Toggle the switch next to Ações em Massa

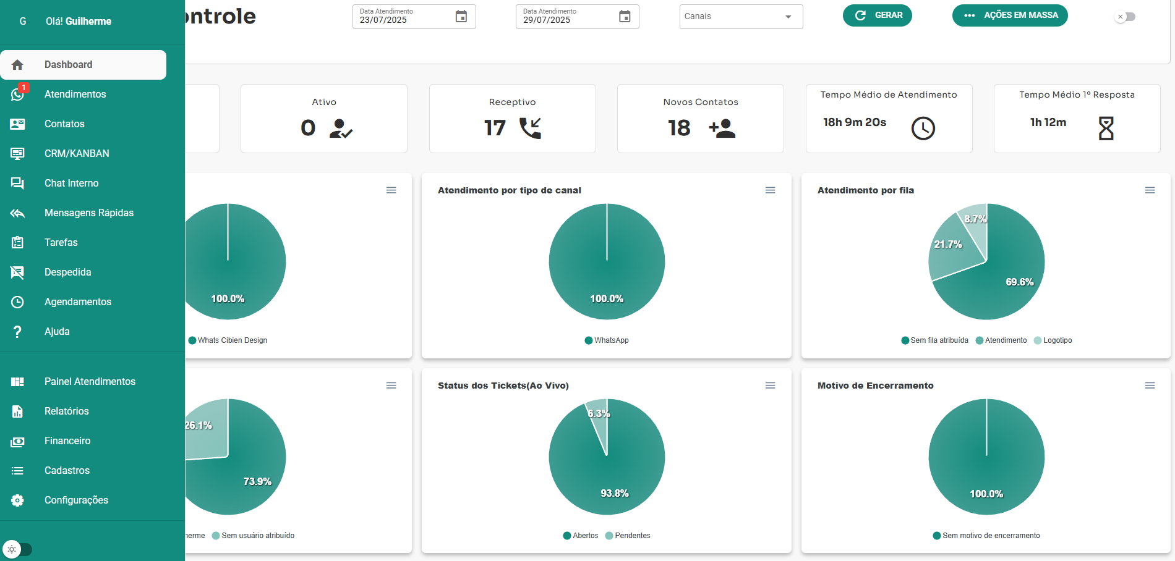point(1125,17)
